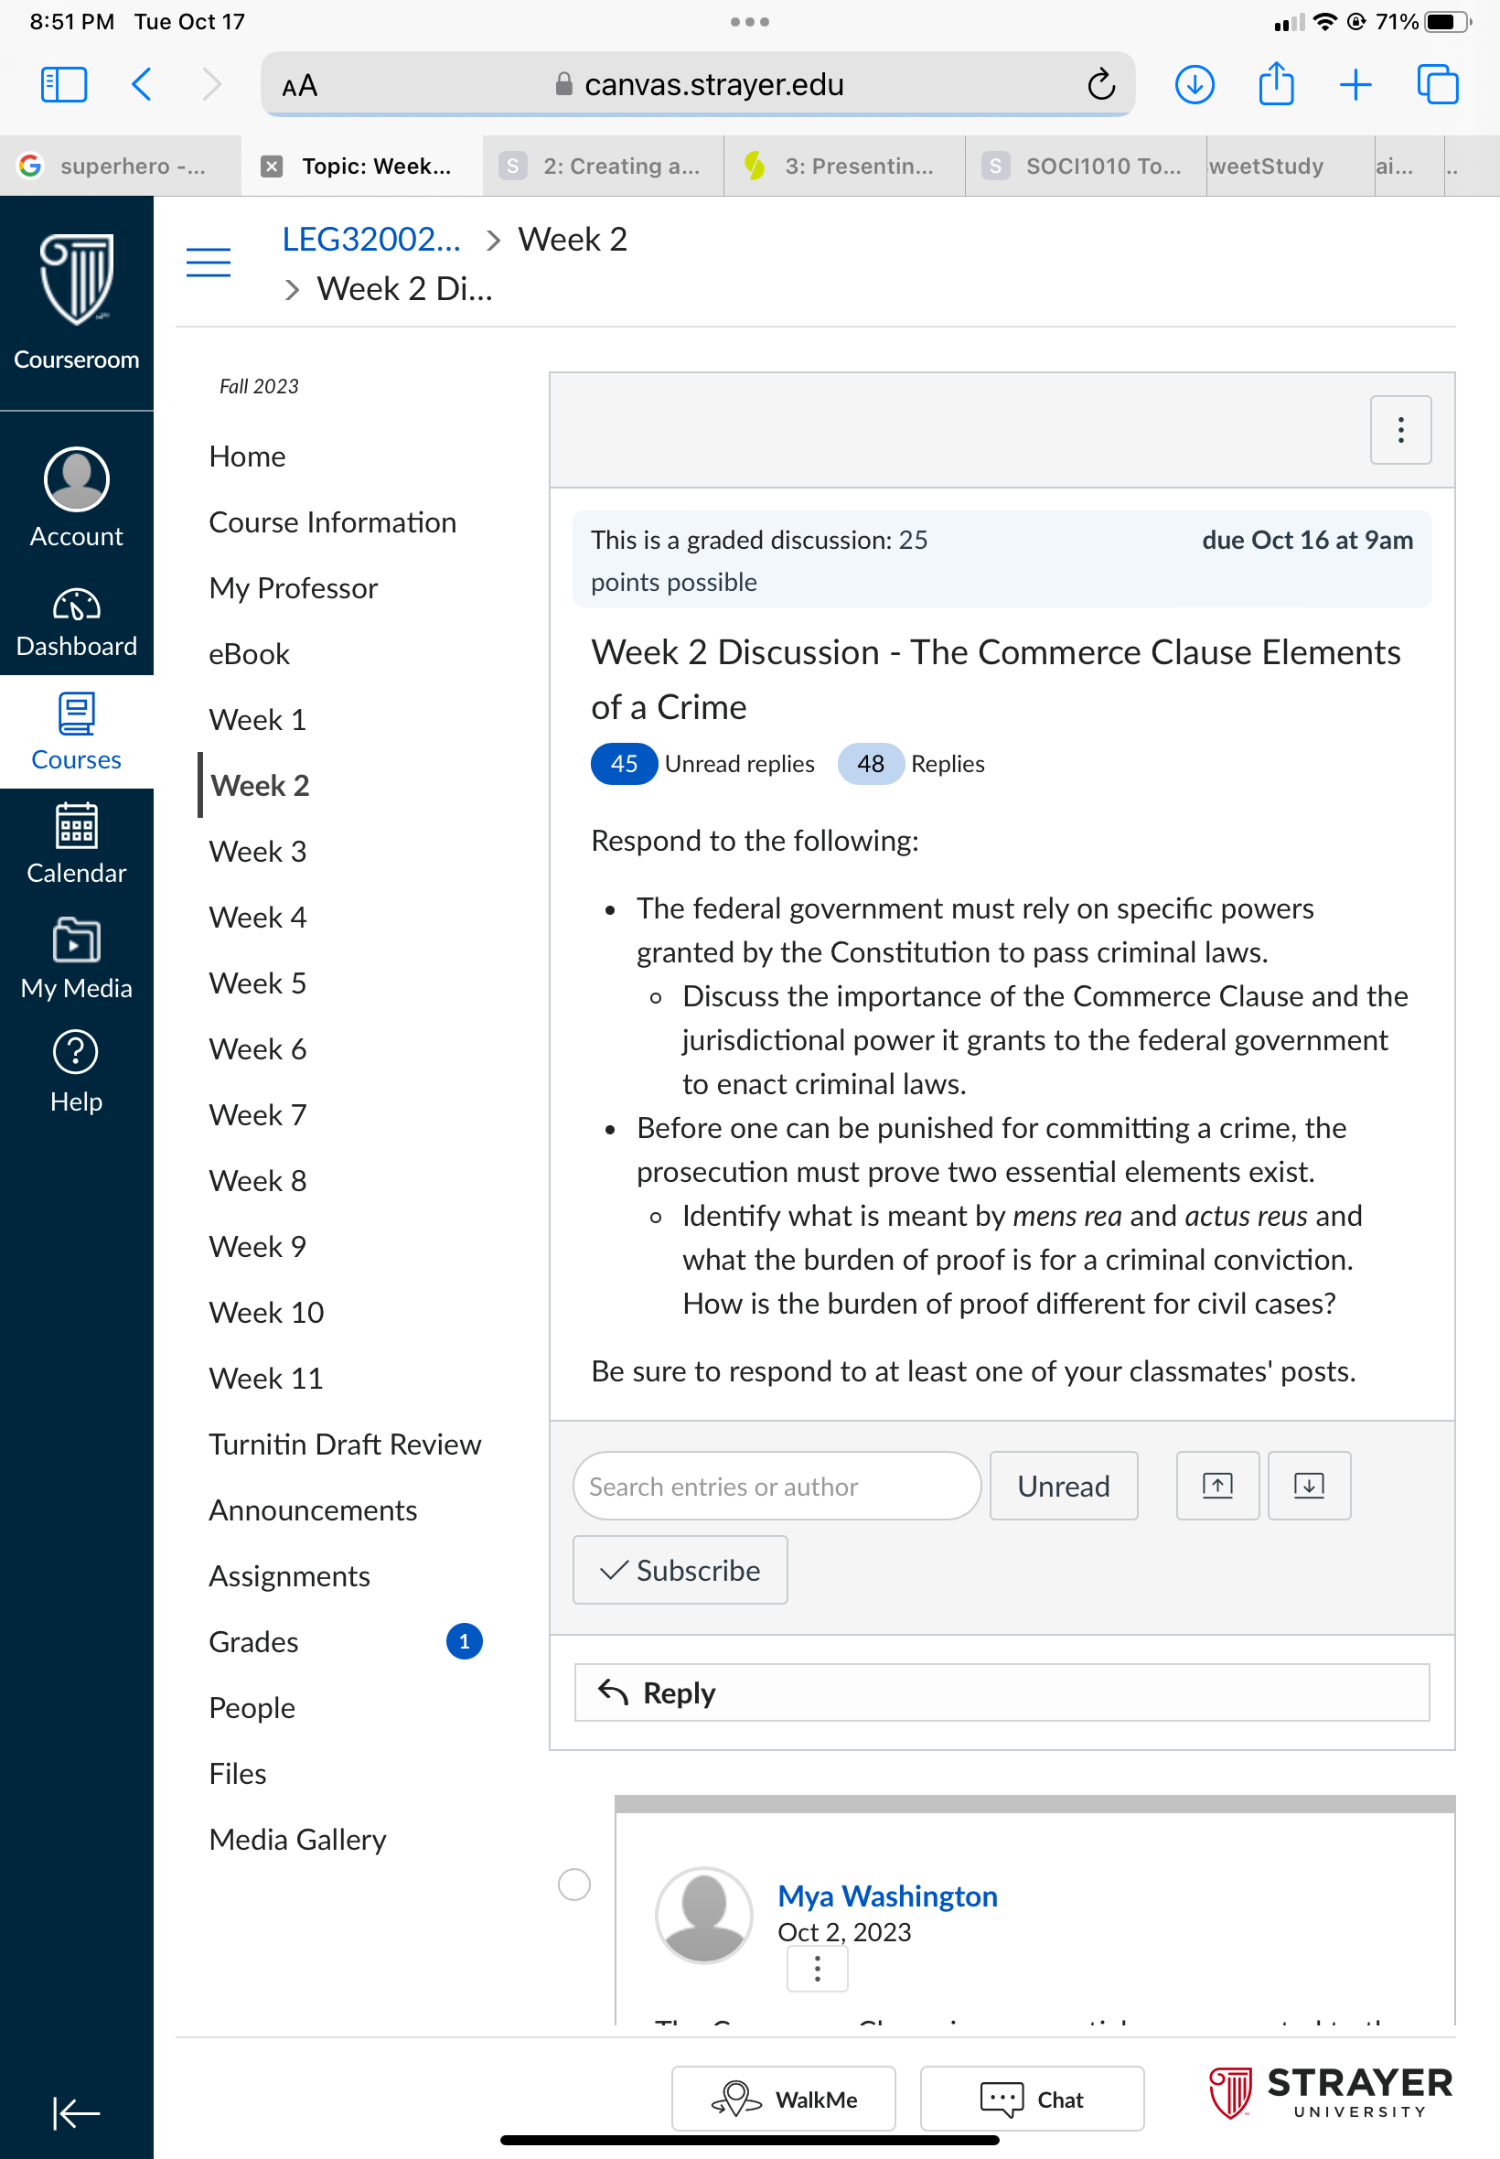
Task: Open Mya Washington's post options menu
Action: [817, 1968]
